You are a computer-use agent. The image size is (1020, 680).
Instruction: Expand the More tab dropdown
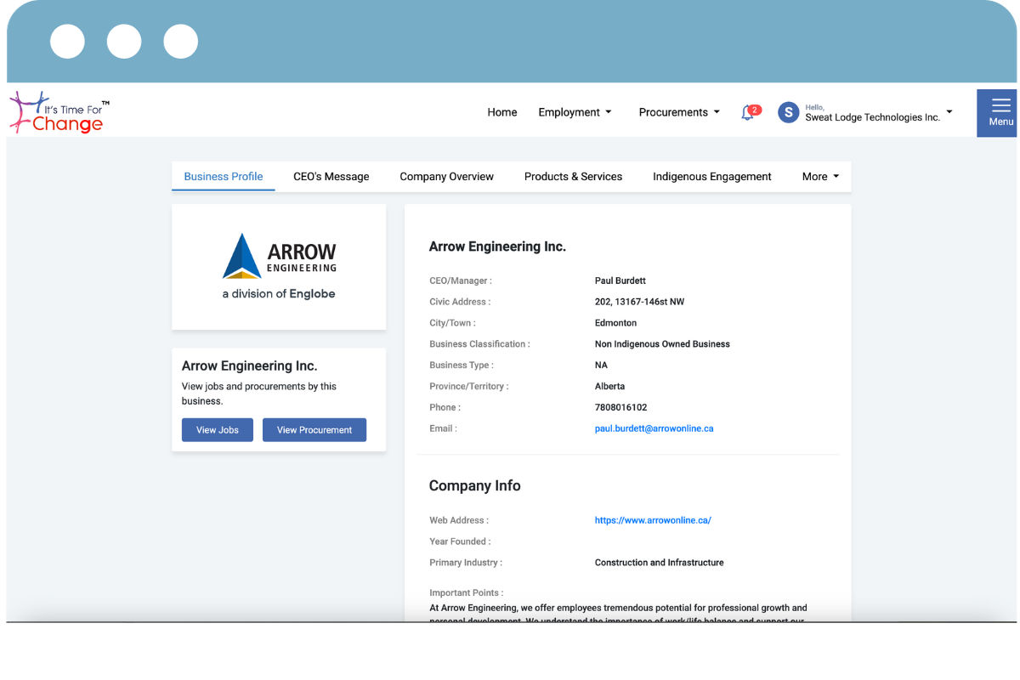click(820, 177)
